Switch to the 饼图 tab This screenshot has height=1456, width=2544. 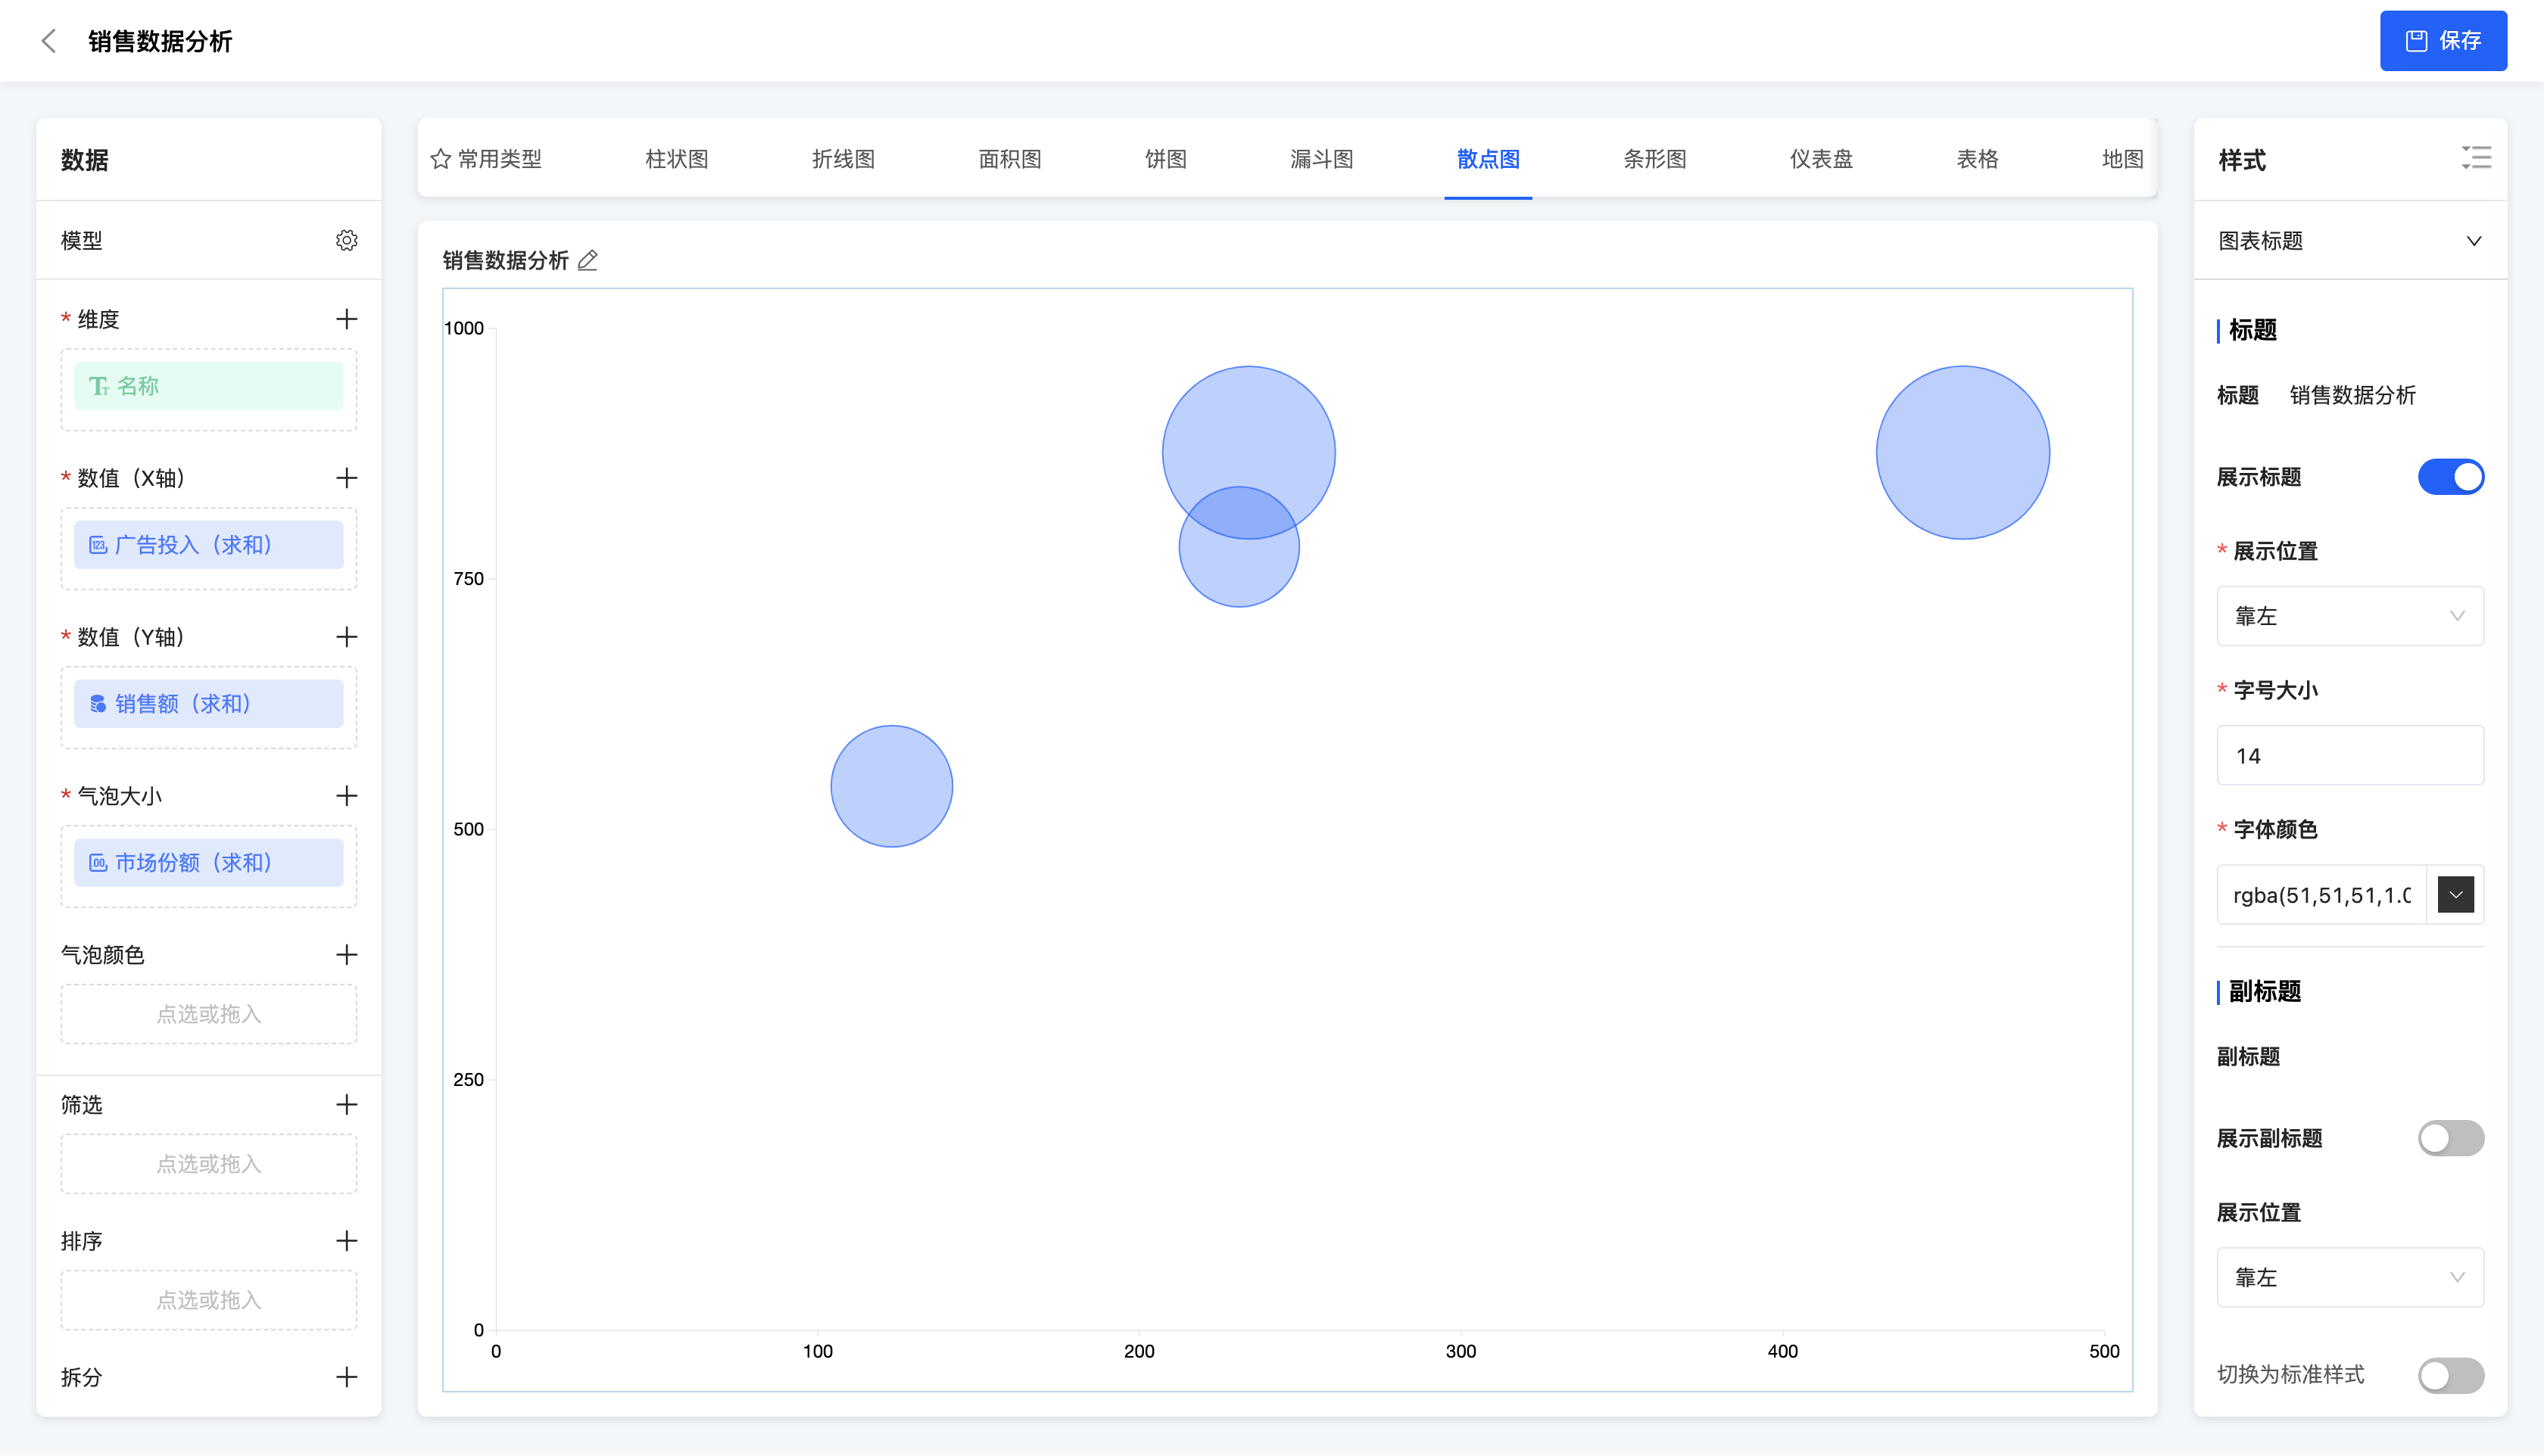coord(1165,159)
